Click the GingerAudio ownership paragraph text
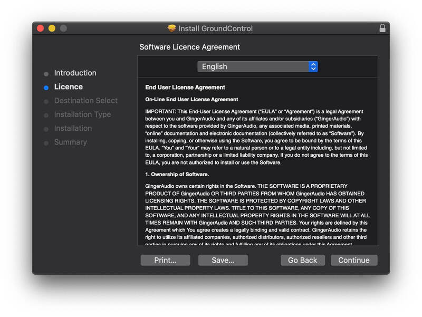Image resolution: width=422 pixels, height=317 pixels. coord(257,215)
